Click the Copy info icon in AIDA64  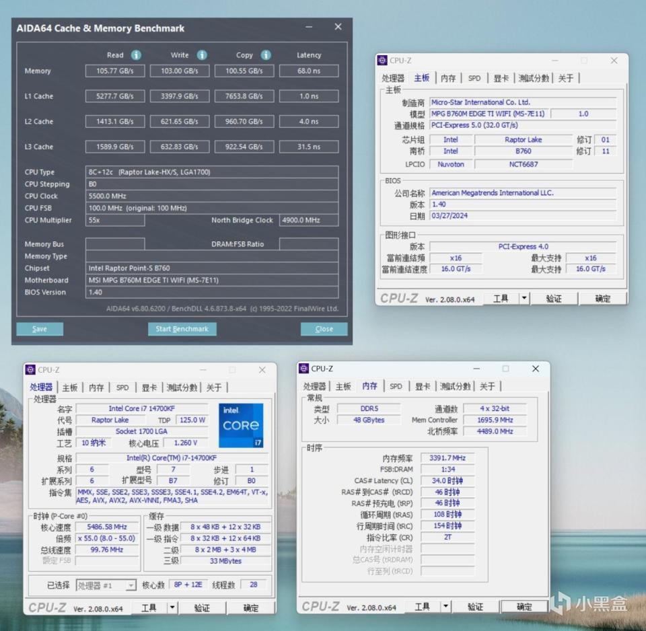266,55
